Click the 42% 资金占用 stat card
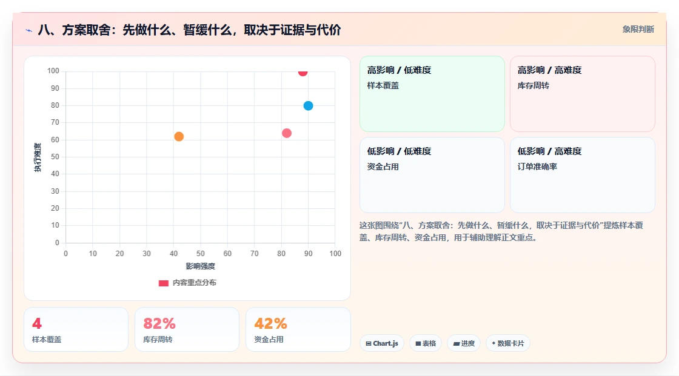 coord(298,329)
